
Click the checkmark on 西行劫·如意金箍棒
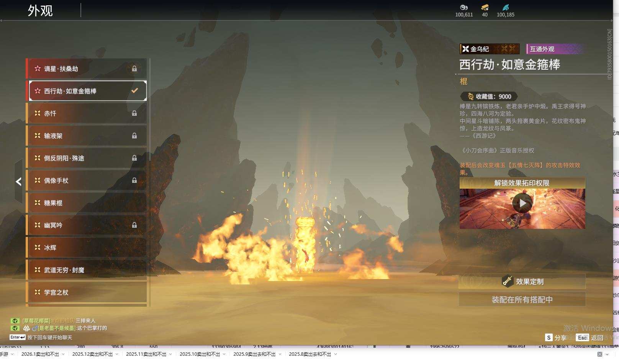click(x=134, y=91)
